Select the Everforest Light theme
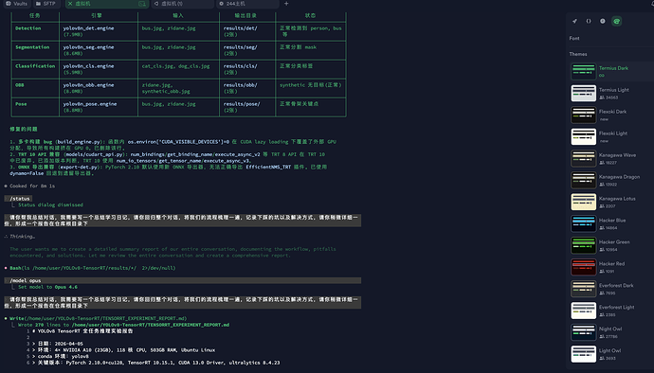The height and width of the screenshot is (373, 654). [x=611, y=311]
